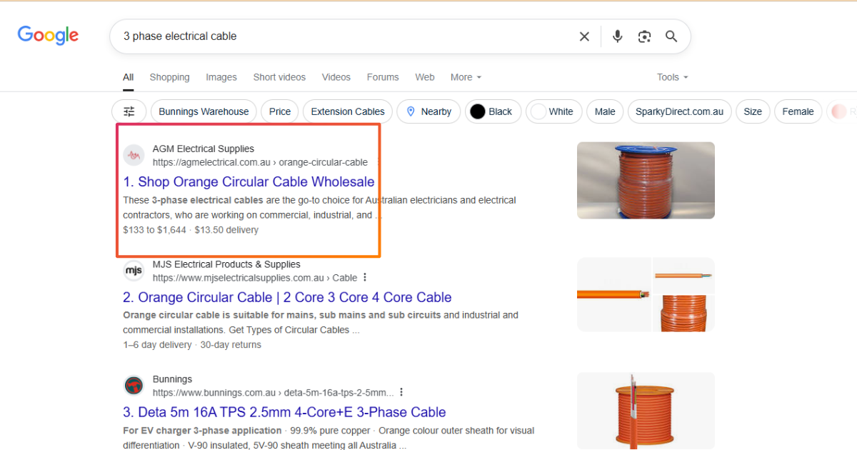Open the AGM orange cable spool thumbnail
Viewport: 857px width, 450px height.
(x=646, y=180)
